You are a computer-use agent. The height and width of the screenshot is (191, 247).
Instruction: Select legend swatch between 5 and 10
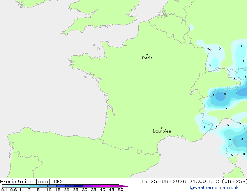[43, 186]
